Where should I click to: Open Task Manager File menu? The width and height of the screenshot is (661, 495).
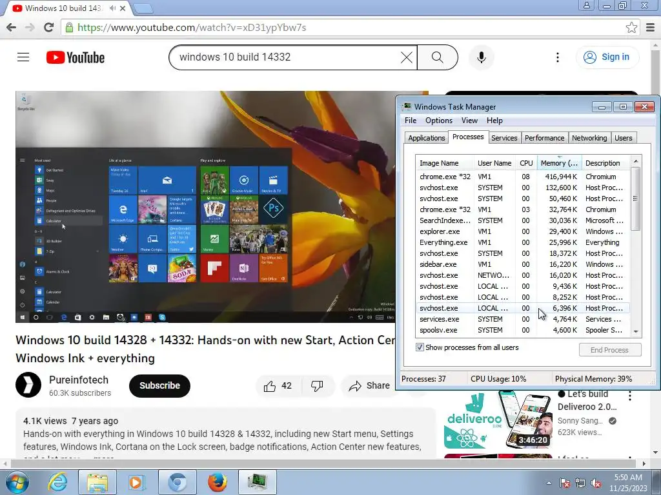tap(411, 121)
